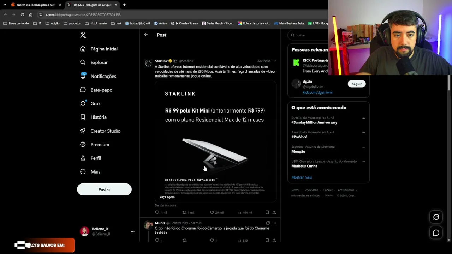Open Mengão trending topic

click(298, 151)
